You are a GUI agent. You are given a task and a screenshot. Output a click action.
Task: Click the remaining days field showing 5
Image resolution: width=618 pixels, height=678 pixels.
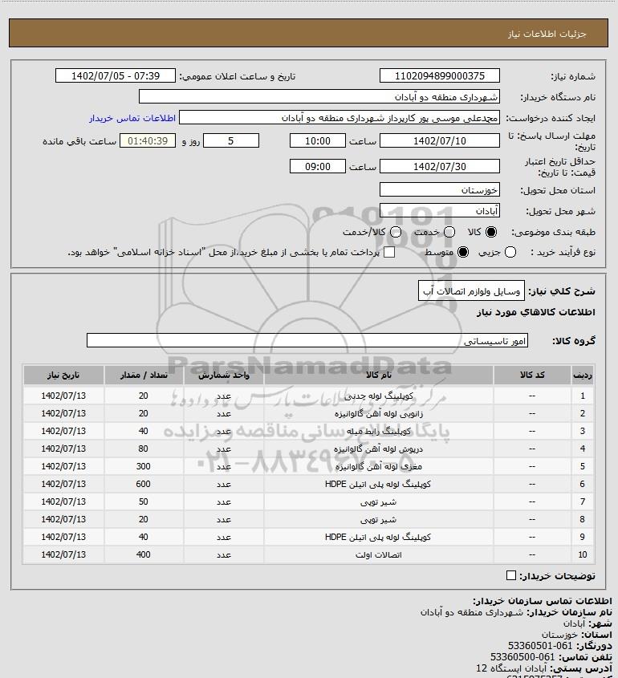tap(231, 141)
